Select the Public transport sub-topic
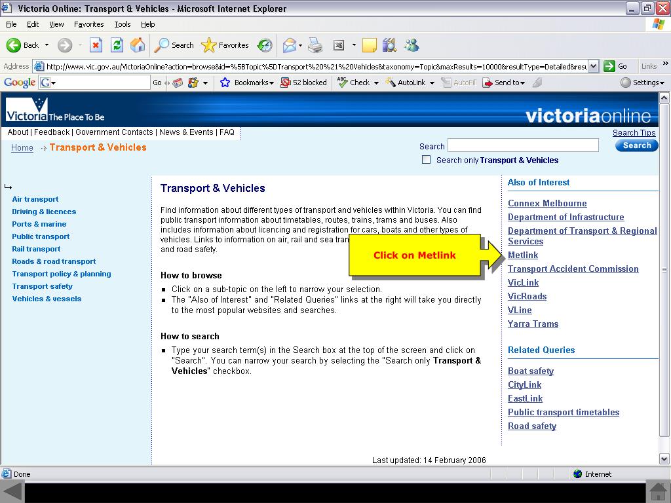The height and width of the screenshot is (503, 671). point(41,236)
